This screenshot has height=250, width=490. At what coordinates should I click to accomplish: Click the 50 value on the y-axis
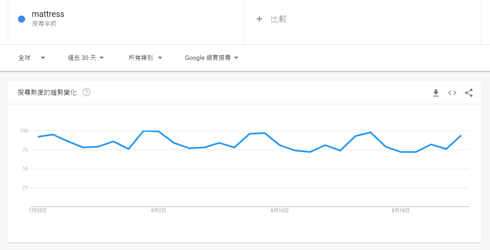25,169
